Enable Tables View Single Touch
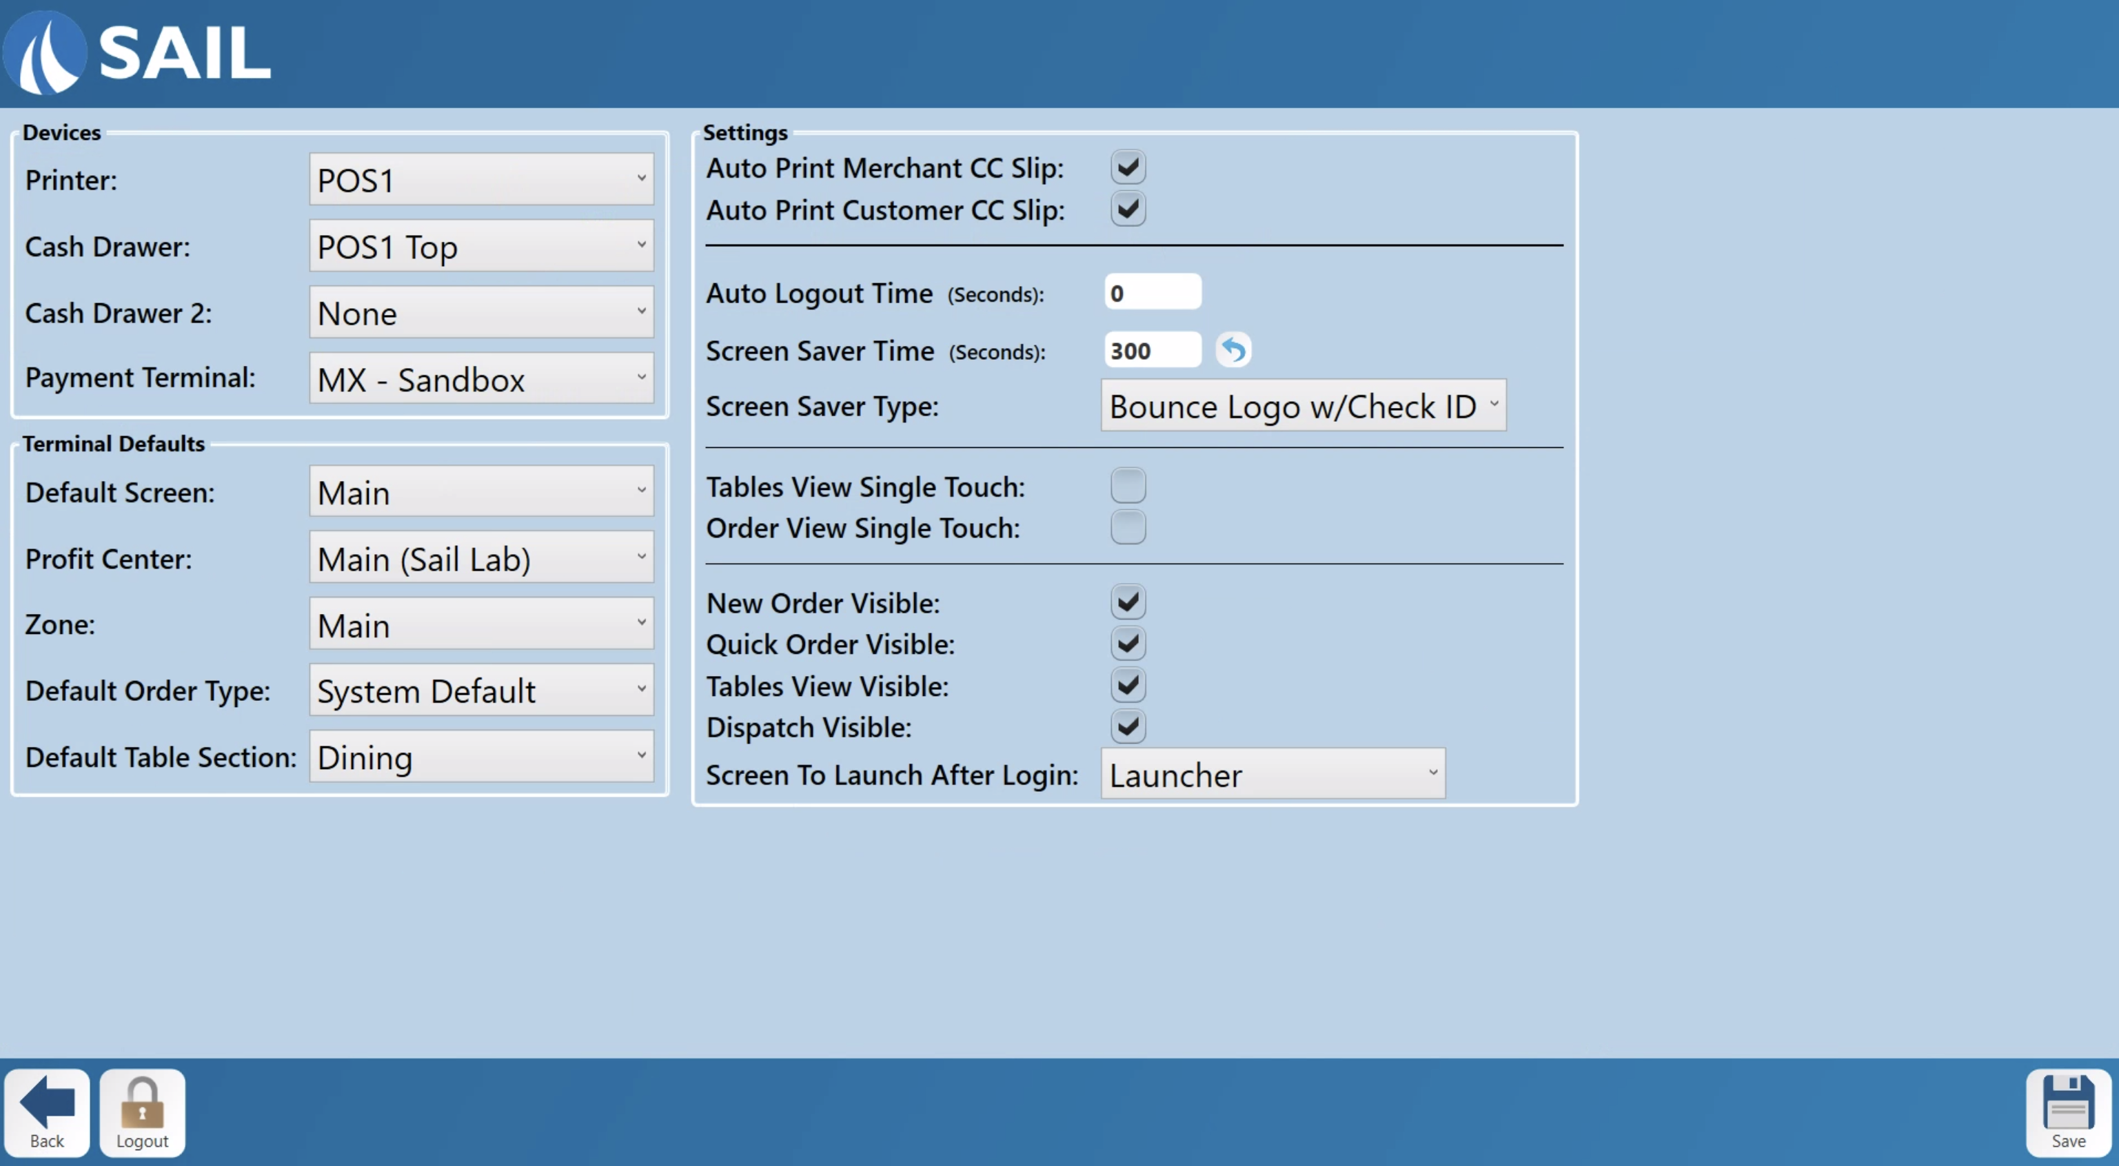The height and width of the screenshot is (1166, 2119). pyautogui.click(x=1128, y=486)
